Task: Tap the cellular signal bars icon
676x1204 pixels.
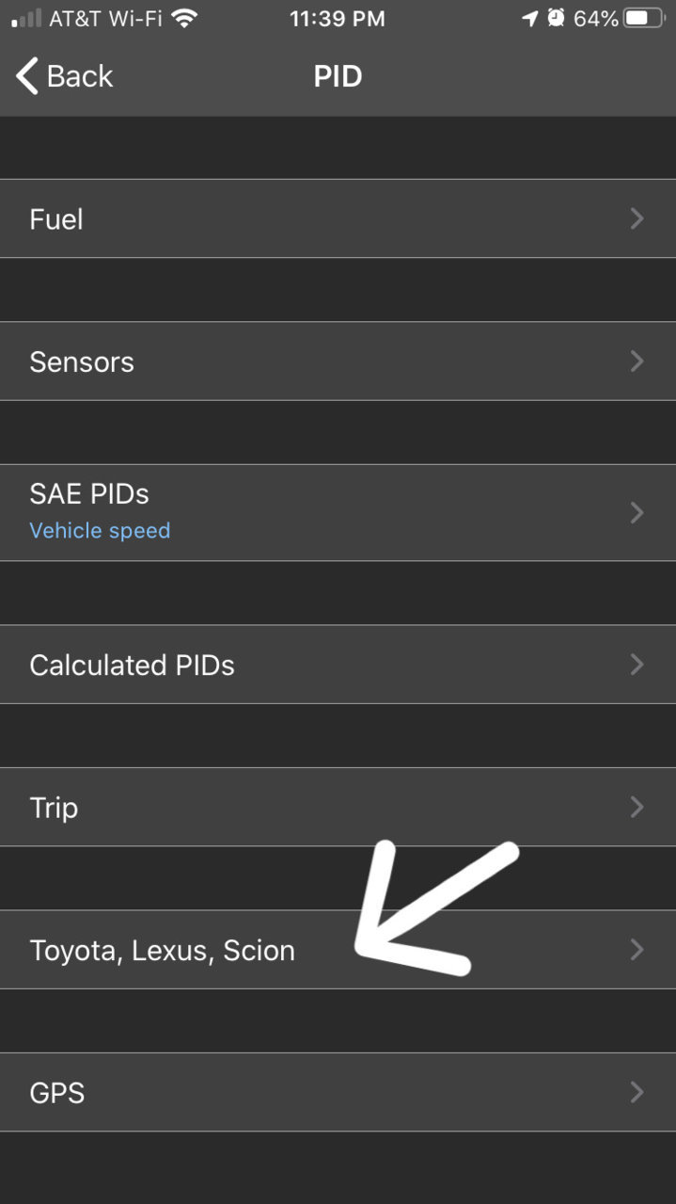Action: (x=26, y=19)
